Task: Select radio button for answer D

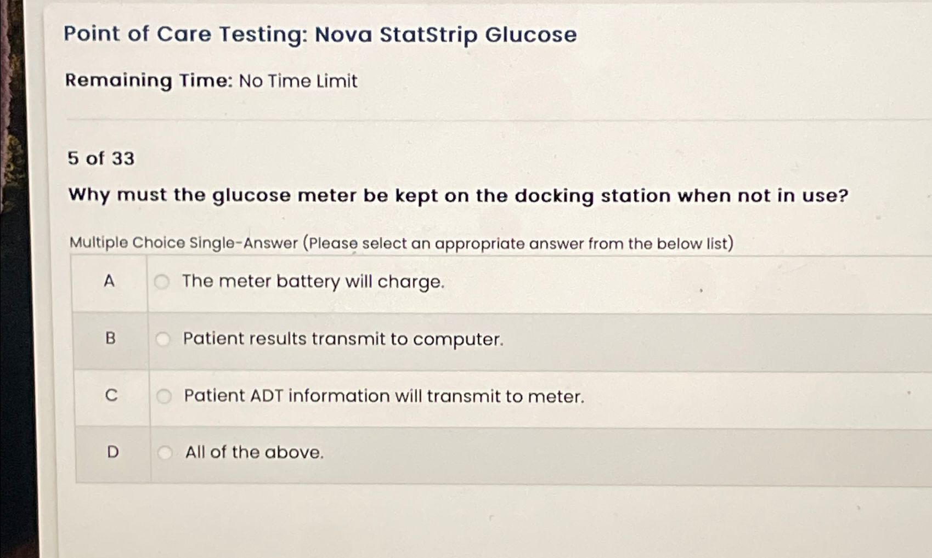Action: pos(165,453)
